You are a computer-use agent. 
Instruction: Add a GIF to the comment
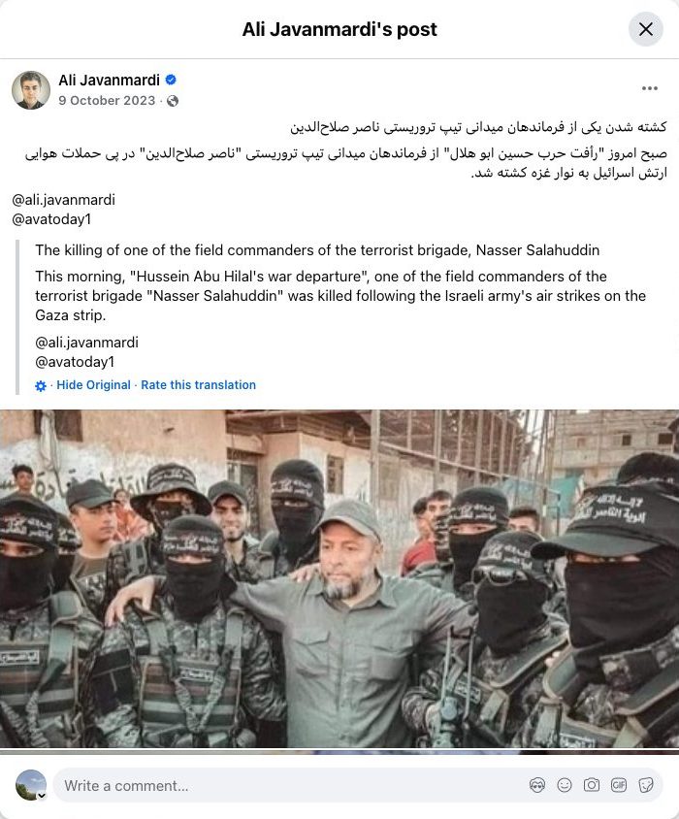click(x=619, y=784)
